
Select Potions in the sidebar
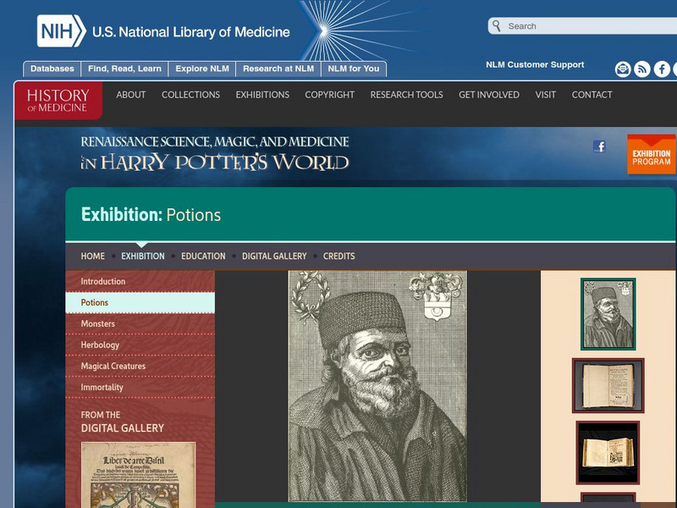pyautogui.click(x=140, y=302)
